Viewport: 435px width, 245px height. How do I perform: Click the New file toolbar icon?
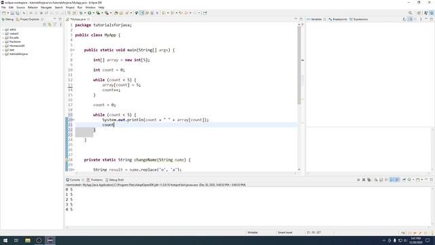pos(4,13)
